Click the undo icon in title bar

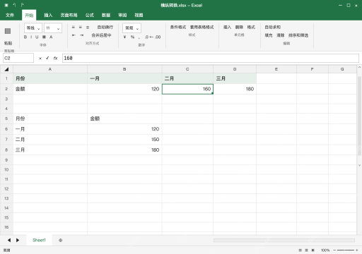[x=14, y=5]
